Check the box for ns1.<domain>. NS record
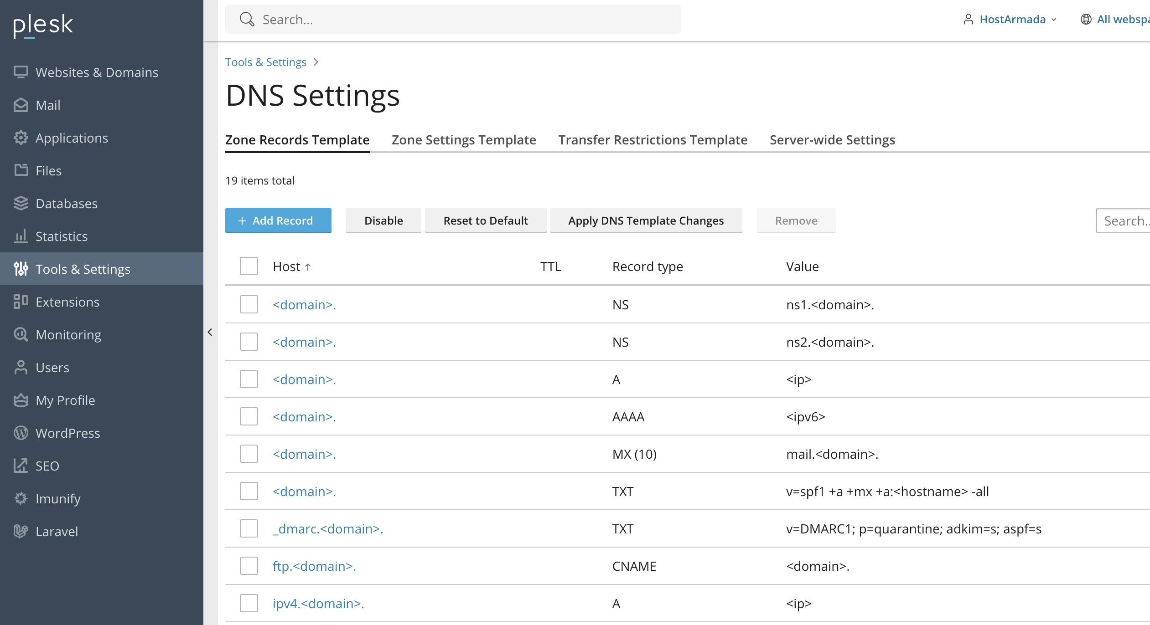Viewport: 1150px width, 625px height. tap(249, 304)
